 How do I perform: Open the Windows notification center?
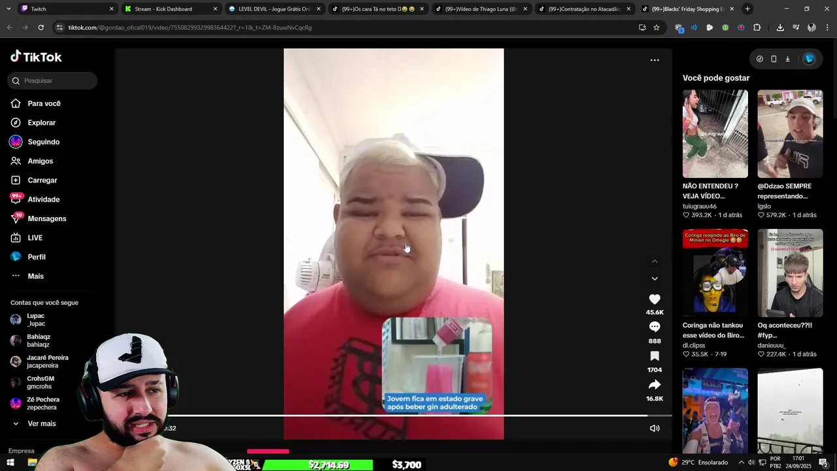[823, 462]
